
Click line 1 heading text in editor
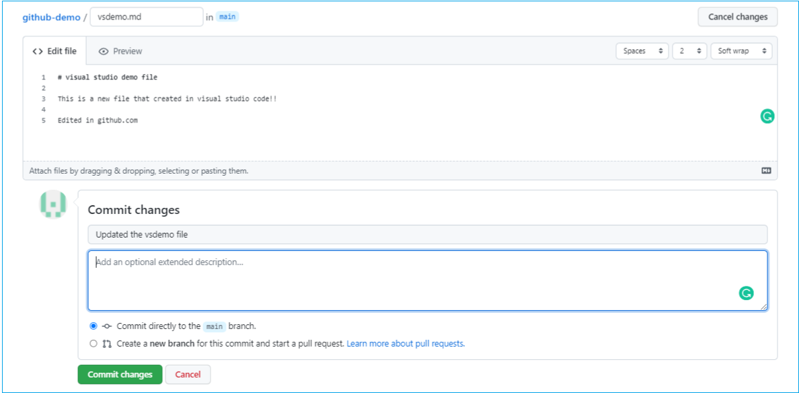(108, 77)
